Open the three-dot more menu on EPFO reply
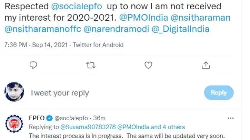Image resolution: width=250 pixels, height=140 pixels. tap(231, 118)
